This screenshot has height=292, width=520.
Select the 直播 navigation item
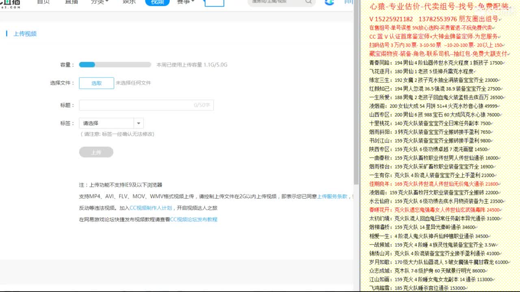coord(71,2)
